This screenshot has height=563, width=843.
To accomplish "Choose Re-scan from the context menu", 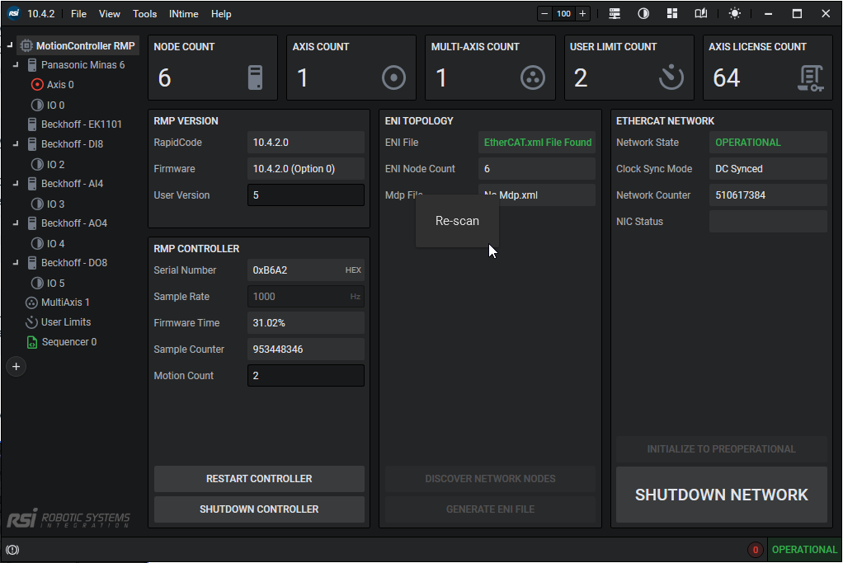I will tap(457, 221).
